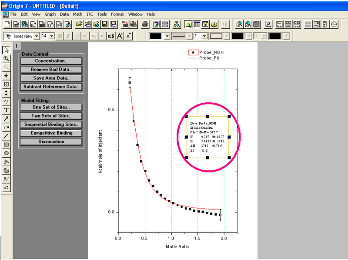Click the increase font size A button

[120, 36]
